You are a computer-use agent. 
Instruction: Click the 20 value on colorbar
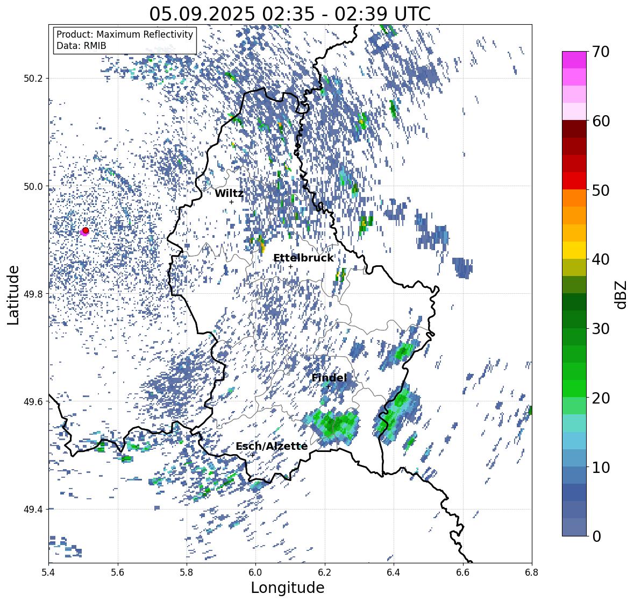pos(600,398)
